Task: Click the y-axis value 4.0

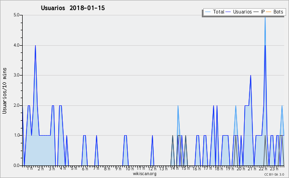Action: coord(16,45)
